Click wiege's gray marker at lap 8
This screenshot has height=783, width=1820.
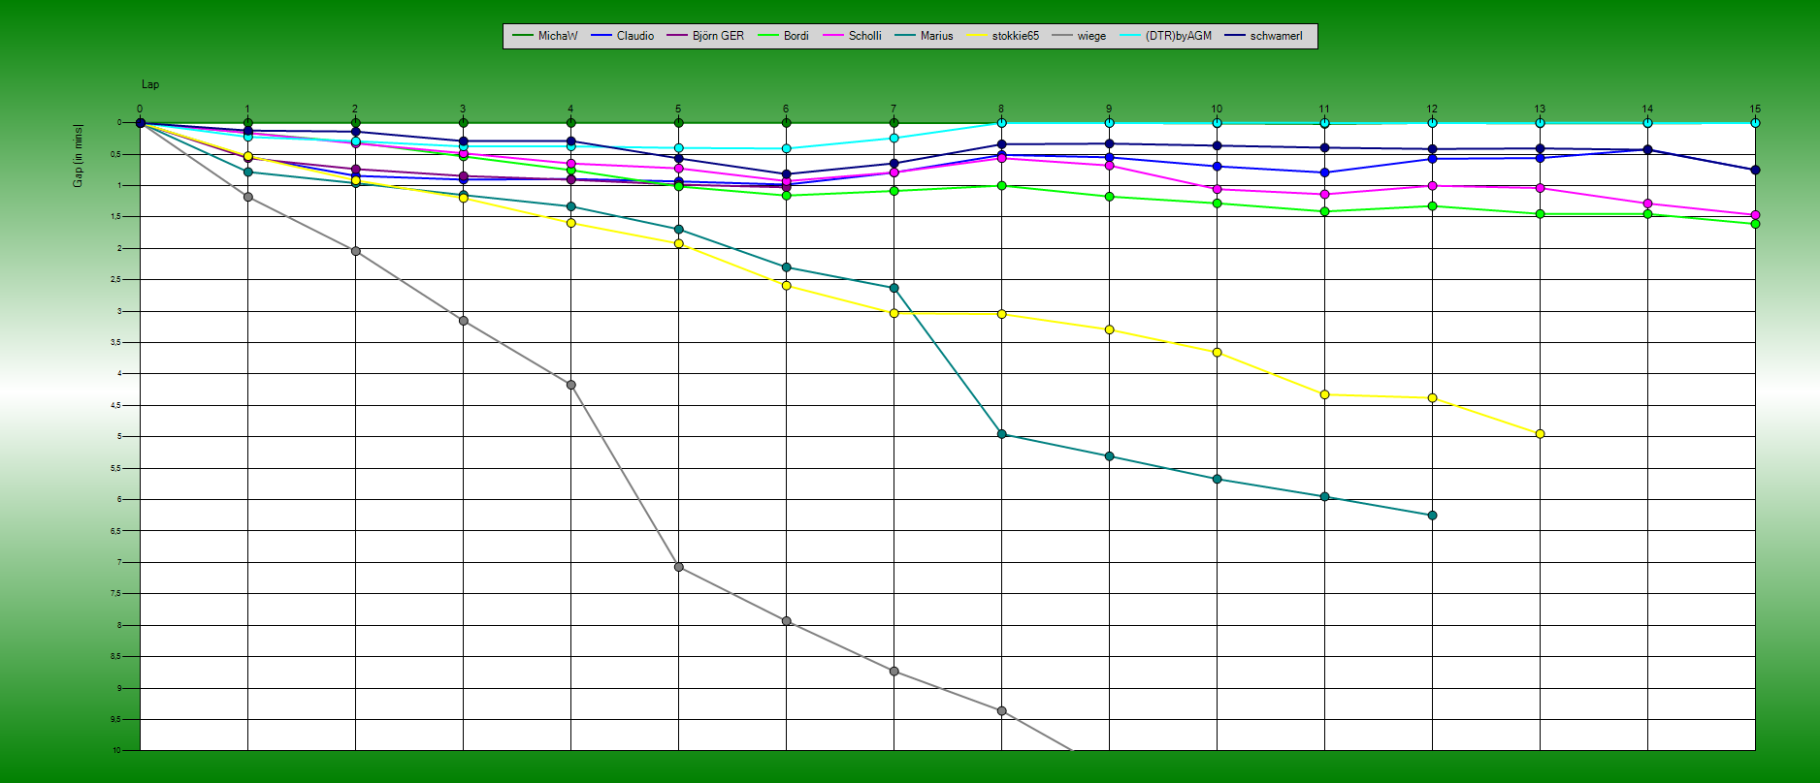pyautogui.click(x=1001, y=711)
